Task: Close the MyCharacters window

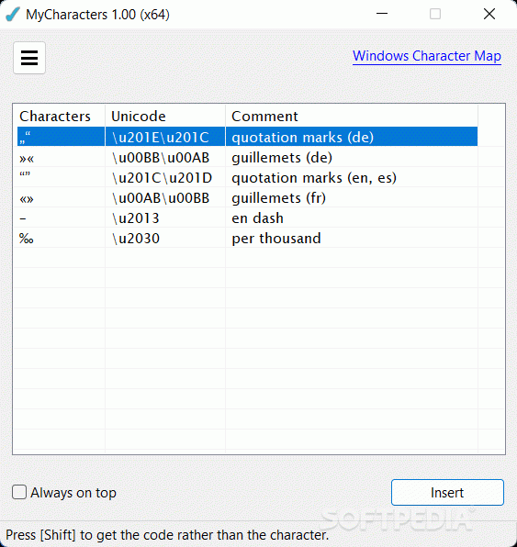Action: point(489,14)
